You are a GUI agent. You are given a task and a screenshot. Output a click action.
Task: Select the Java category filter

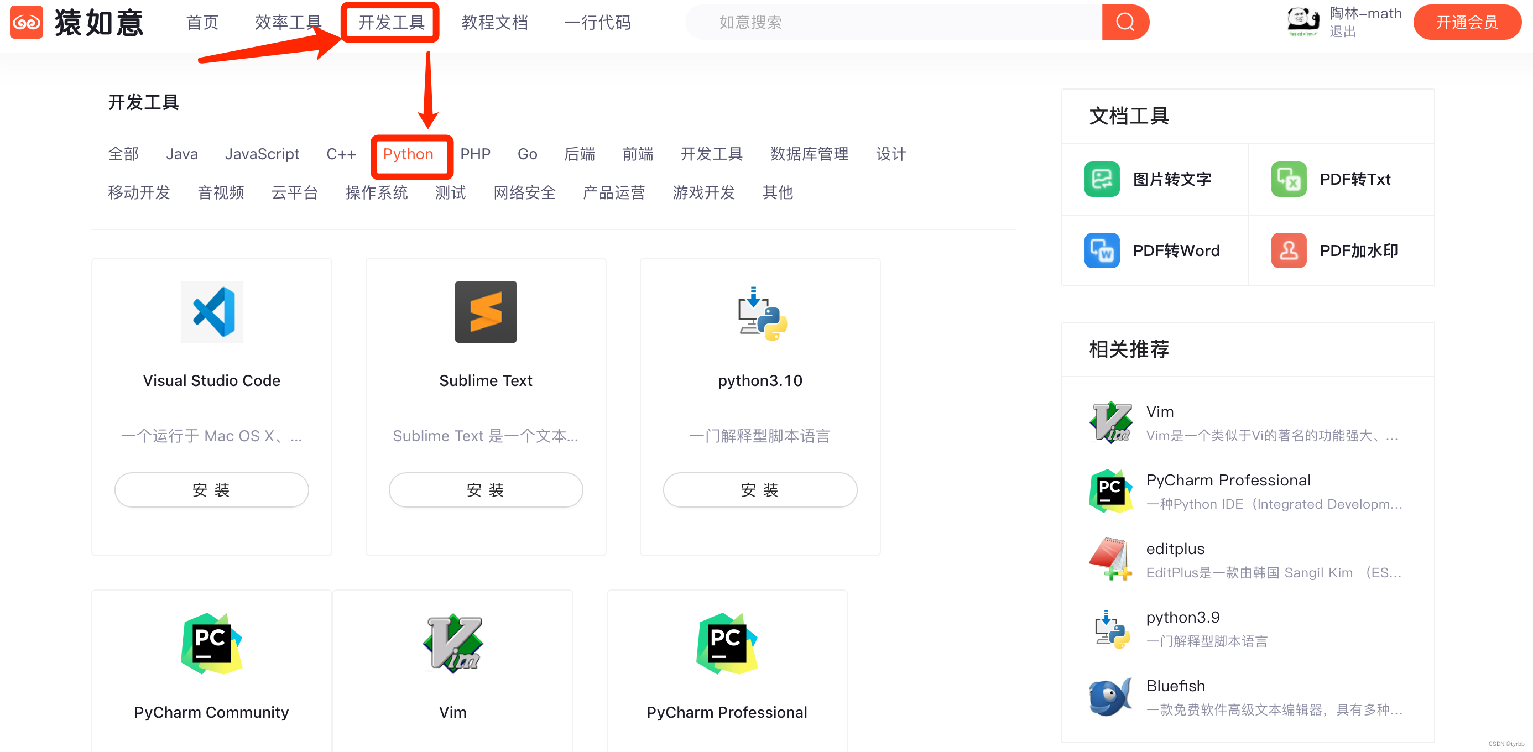point(182,154)
